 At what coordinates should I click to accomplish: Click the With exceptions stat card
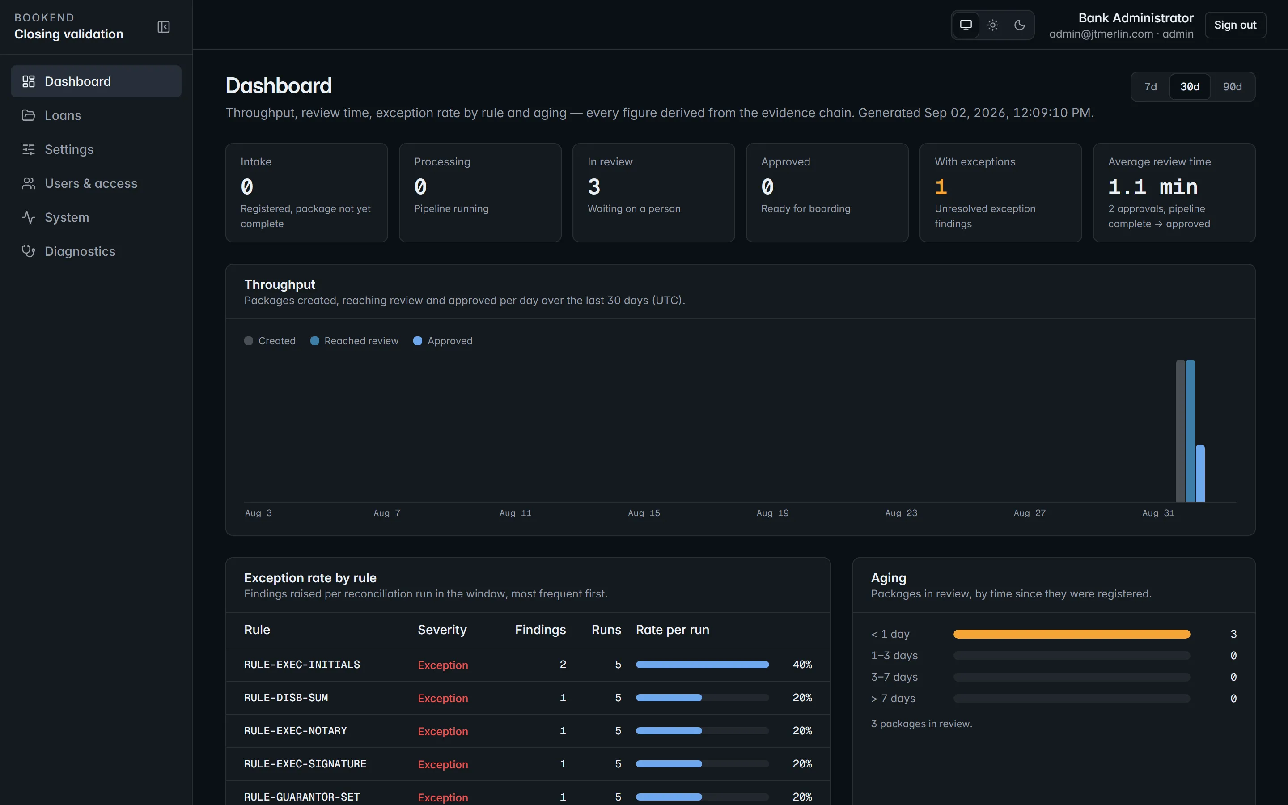pyautogui.click(x=1000, y=193)
